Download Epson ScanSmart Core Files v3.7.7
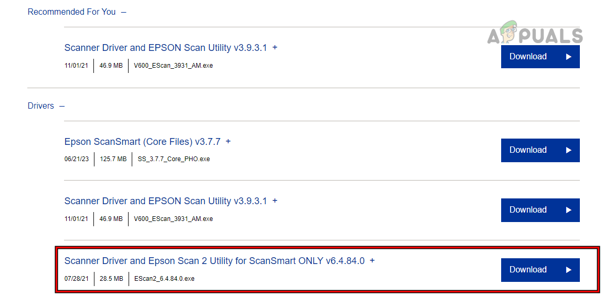The width and height of the screenshot is (604, 295). pyautogui.click(x=540, y=150)
